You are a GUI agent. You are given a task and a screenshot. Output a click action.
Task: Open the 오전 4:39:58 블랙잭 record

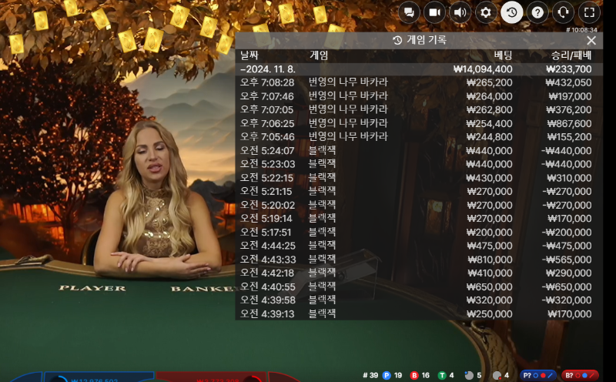tap(419, 300)
